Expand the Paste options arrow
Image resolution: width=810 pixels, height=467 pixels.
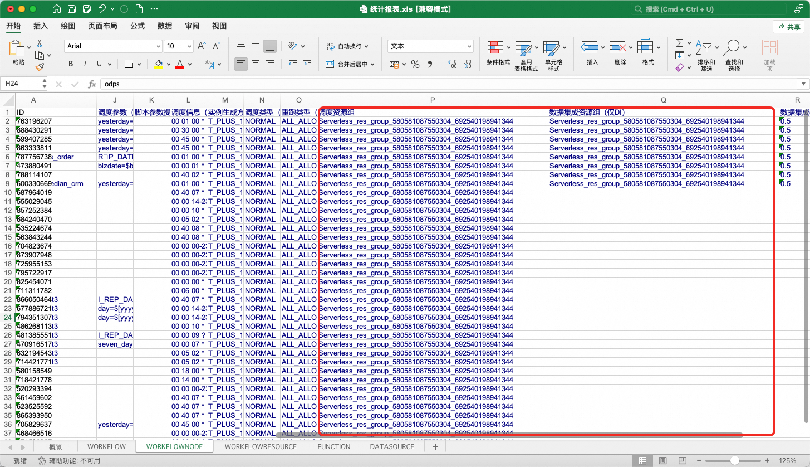tap(30, 48)
